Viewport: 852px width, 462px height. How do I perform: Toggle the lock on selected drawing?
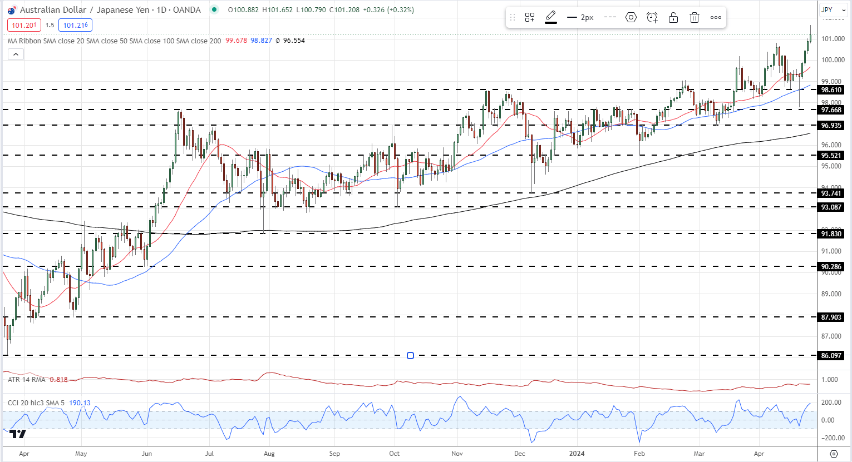tap(673, 18)
